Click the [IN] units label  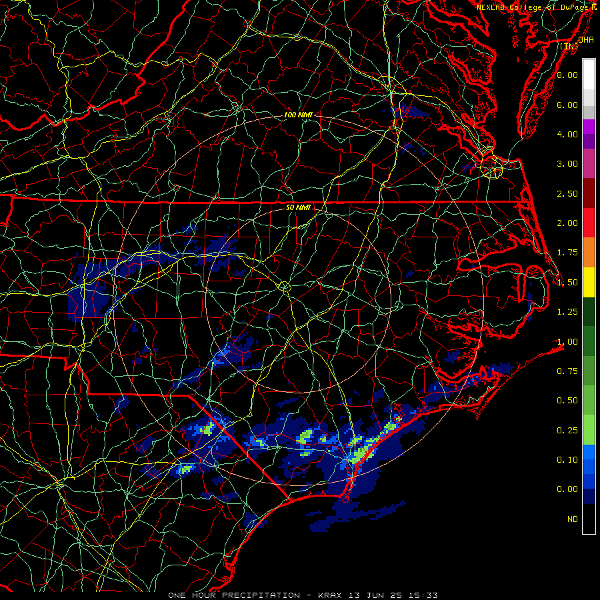[x=569, y=46]
